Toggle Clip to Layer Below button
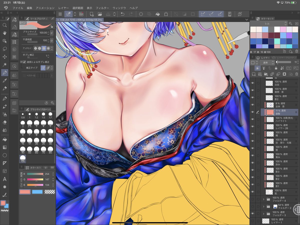This screenshot has width=300, height=225. pyautogui.click(x=258, y=68)
